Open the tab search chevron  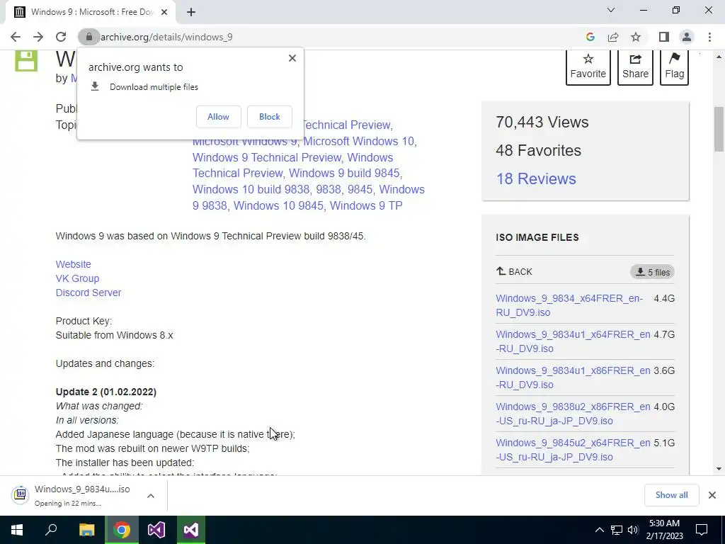611,10
